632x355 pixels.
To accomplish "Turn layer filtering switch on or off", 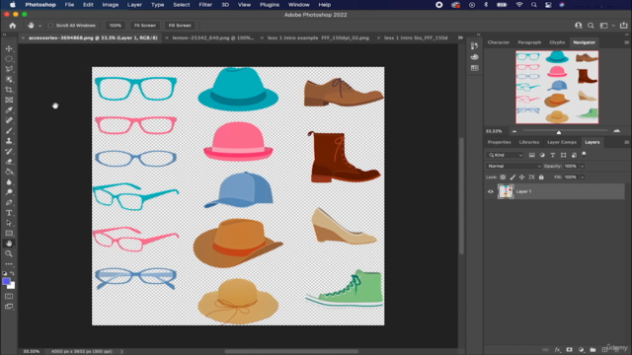I will (584, 154).
